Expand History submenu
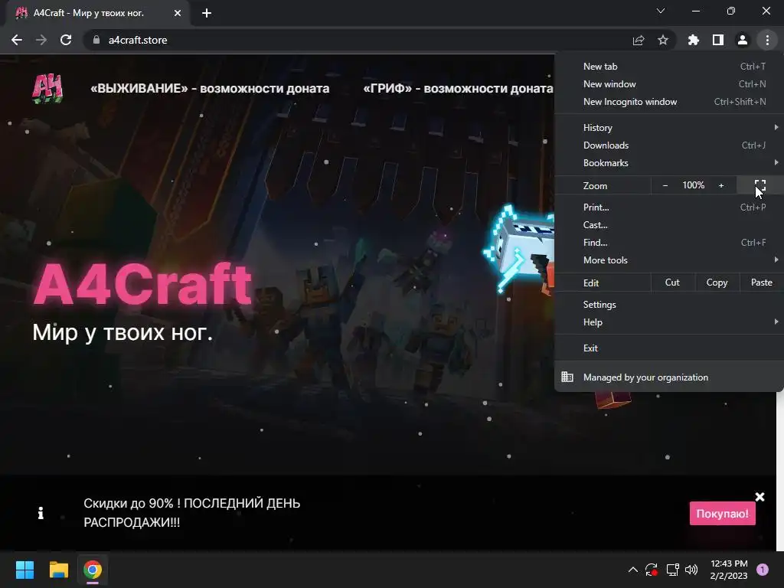This screenshot has width=784, height=588. coord(669,128)
